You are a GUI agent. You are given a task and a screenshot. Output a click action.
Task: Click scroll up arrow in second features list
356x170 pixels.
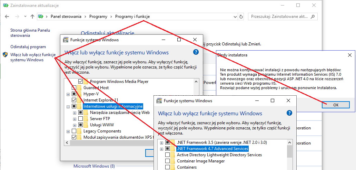[289, 142]
